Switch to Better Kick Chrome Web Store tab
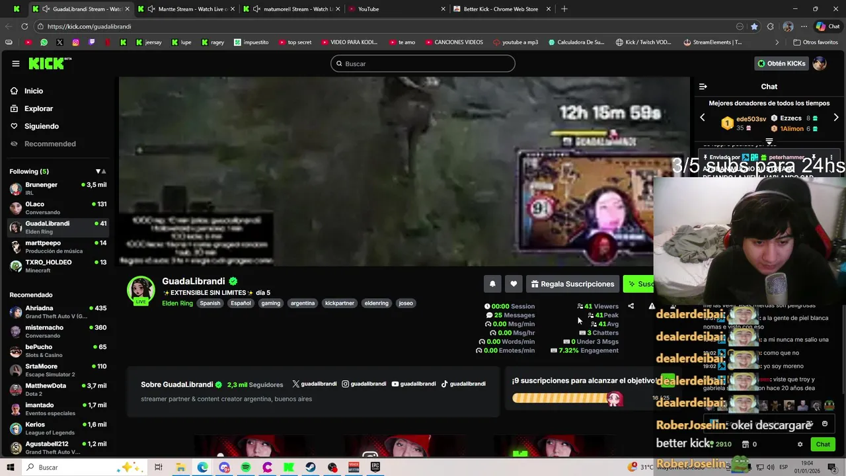 (x=502, y=9)
